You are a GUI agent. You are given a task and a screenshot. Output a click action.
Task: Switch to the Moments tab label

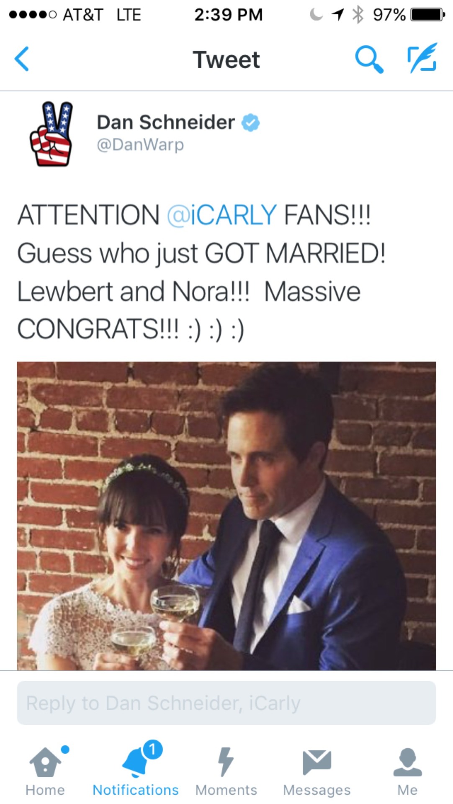click(226, 790)
